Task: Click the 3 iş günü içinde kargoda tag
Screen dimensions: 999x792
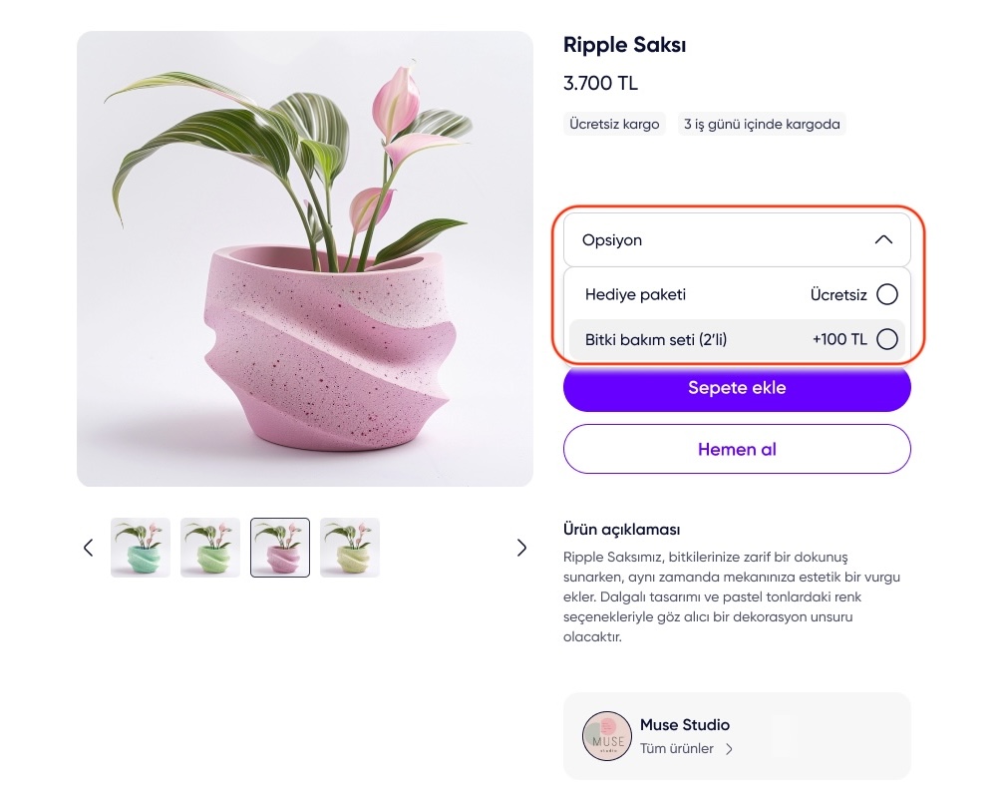Action: [x=762, y=125]
